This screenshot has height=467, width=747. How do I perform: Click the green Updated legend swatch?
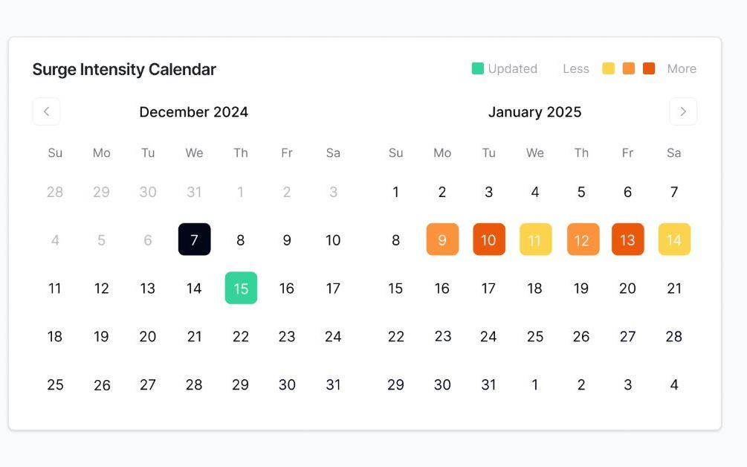[478, 68]
